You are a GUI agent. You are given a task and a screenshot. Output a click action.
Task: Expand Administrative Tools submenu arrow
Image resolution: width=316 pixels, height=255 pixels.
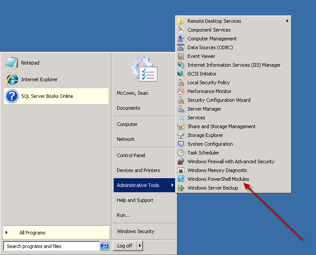point(172,185)
